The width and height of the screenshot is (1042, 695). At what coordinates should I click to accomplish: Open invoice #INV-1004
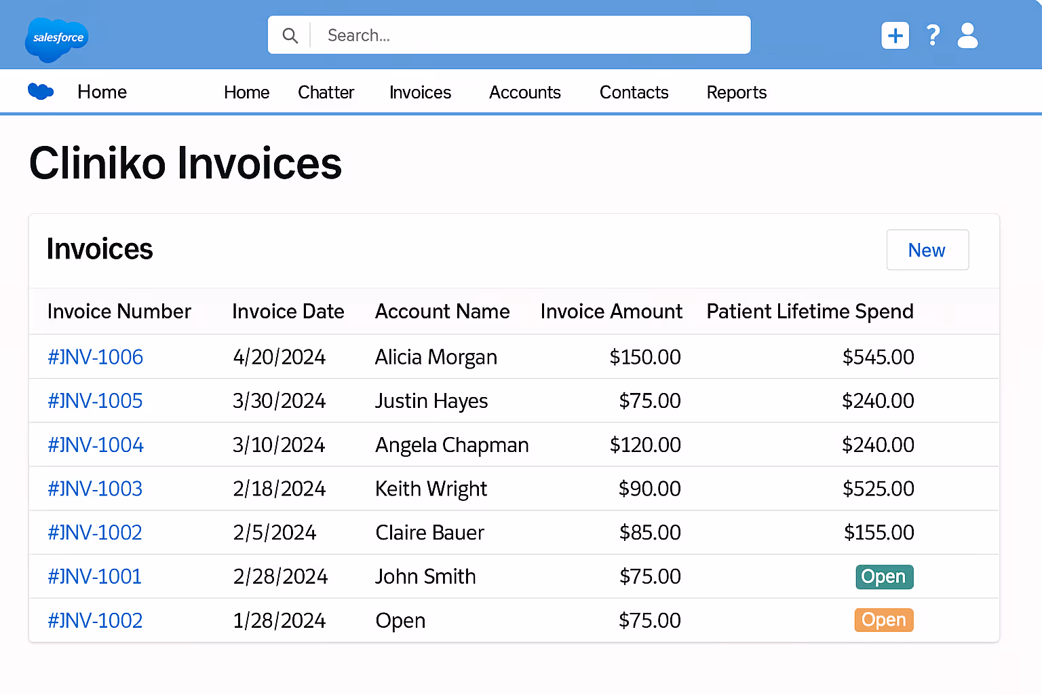(95, 445)
